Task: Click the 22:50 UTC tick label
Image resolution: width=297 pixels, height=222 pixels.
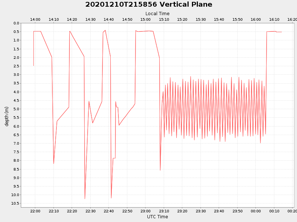Action: click(x=127, y=211)
